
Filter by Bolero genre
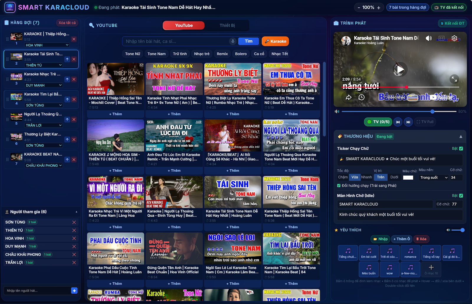click(241, 54)
